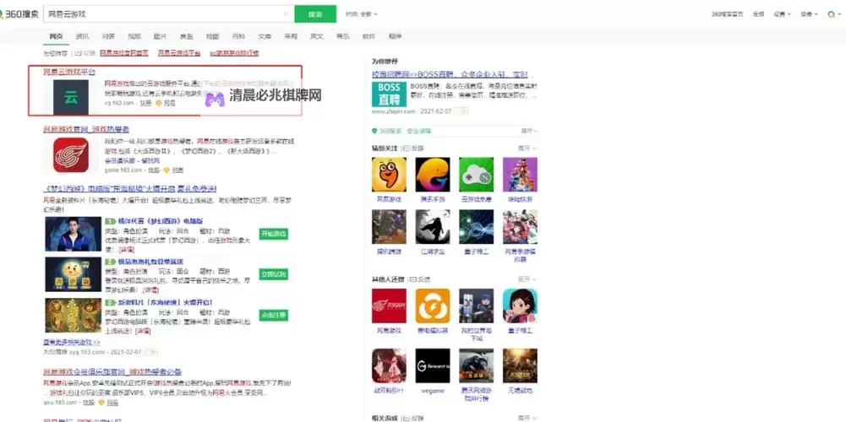Open the 网易游戏 orange mascot icon in 猜您关注
The image size is (846, 422).
click(x=389, y=174)
